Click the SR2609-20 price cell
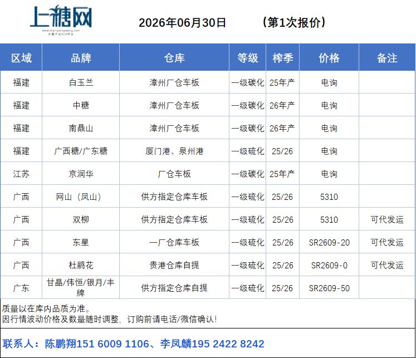 (329, 242)
